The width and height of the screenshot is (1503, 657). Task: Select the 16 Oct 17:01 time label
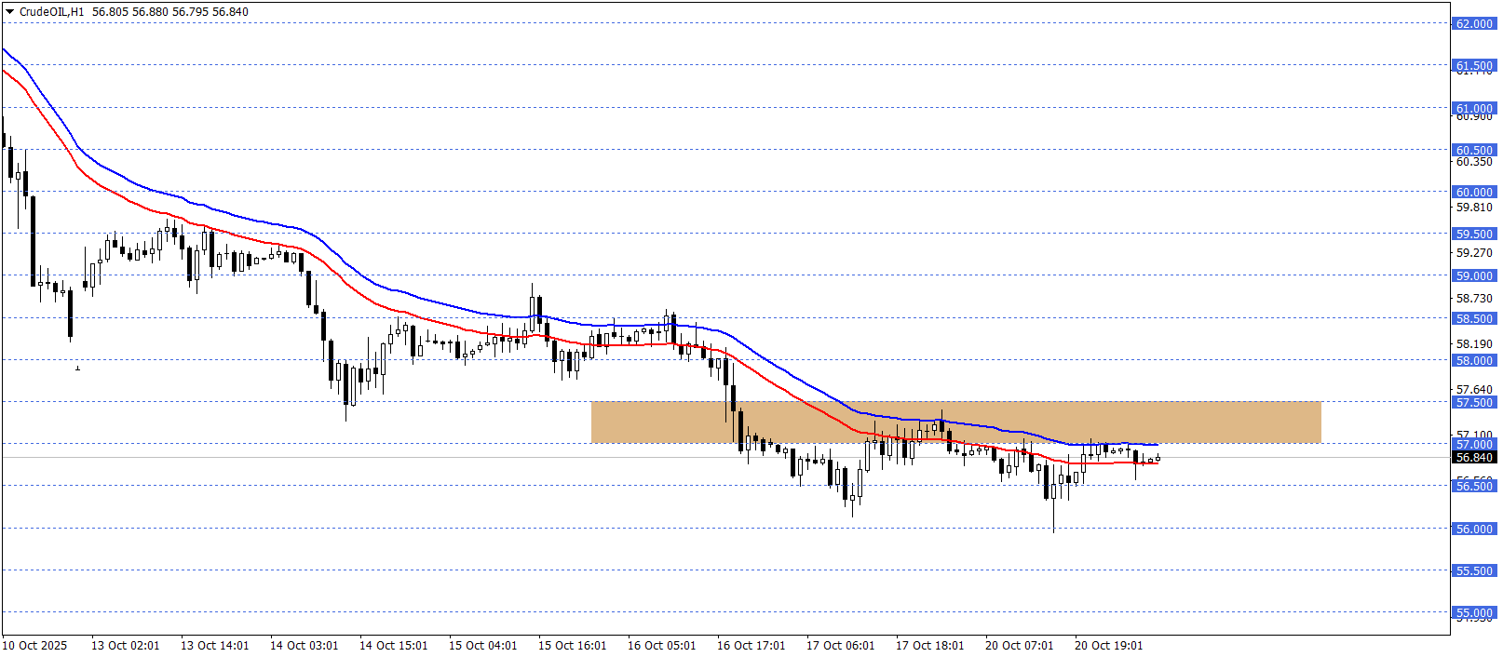pyautogui.click(x=751, y=646)
